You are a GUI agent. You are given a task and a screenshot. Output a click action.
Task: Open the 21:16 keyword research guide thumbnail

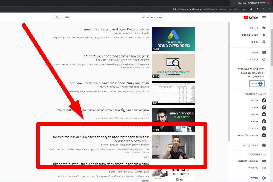pyautogui.click(x=173, y=66)
